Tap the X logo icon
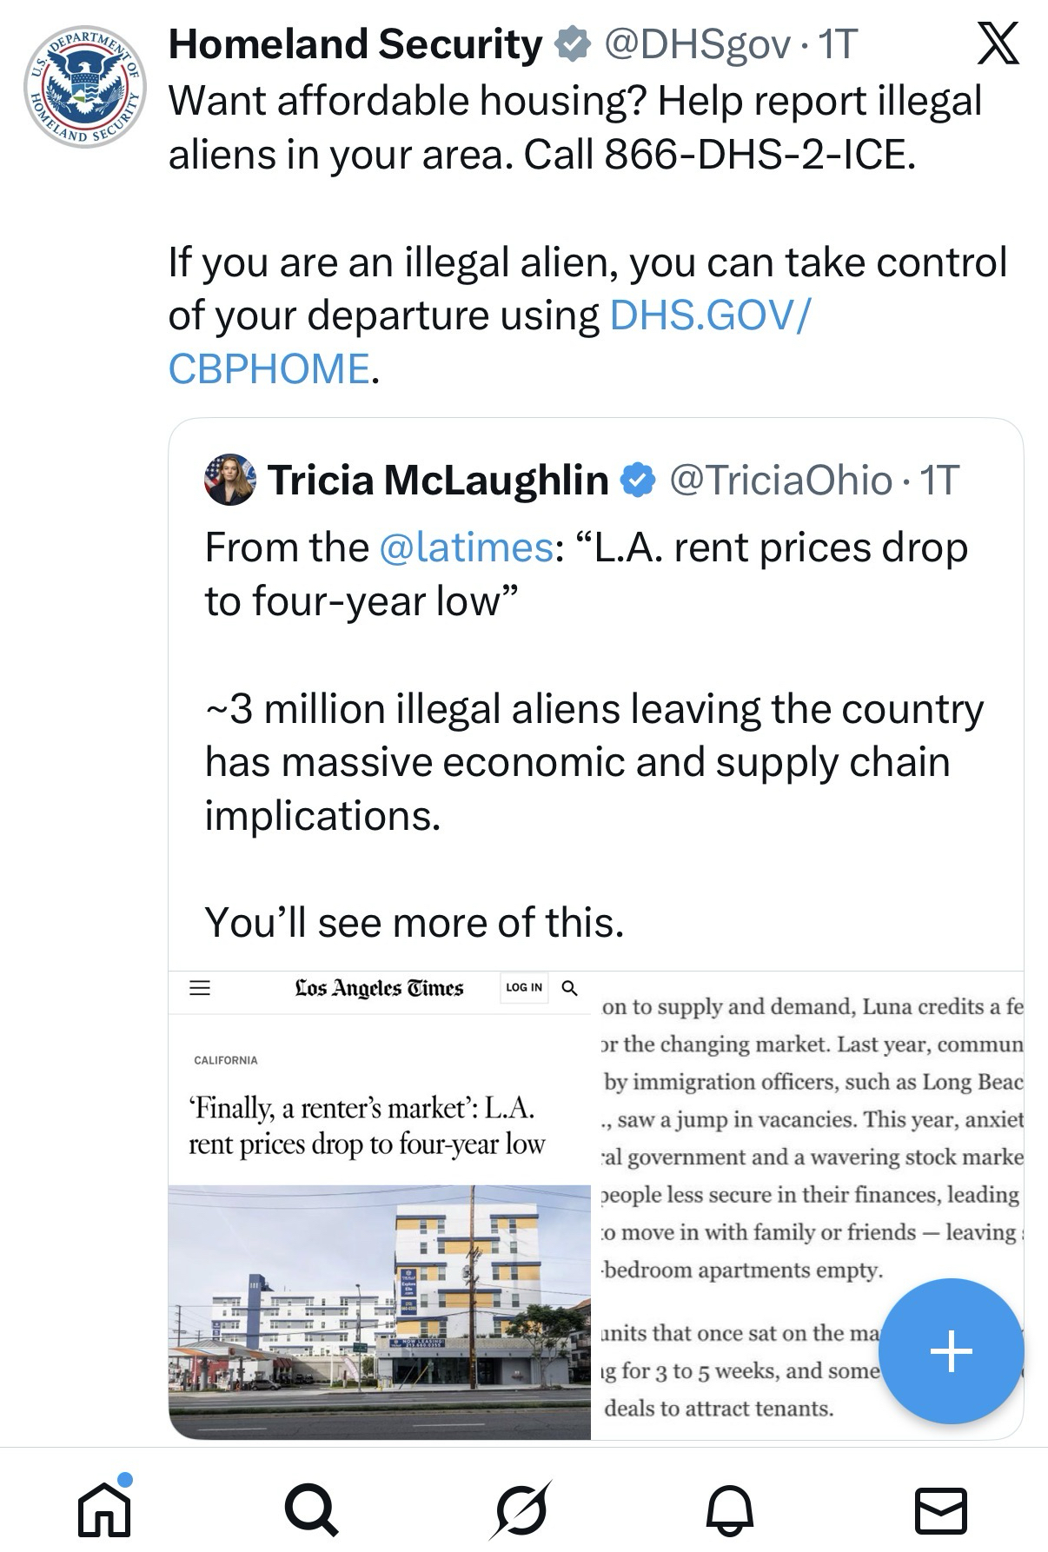Image resolution: width=1048 pixels, height=1552 pixels. [x=998, y=45]
